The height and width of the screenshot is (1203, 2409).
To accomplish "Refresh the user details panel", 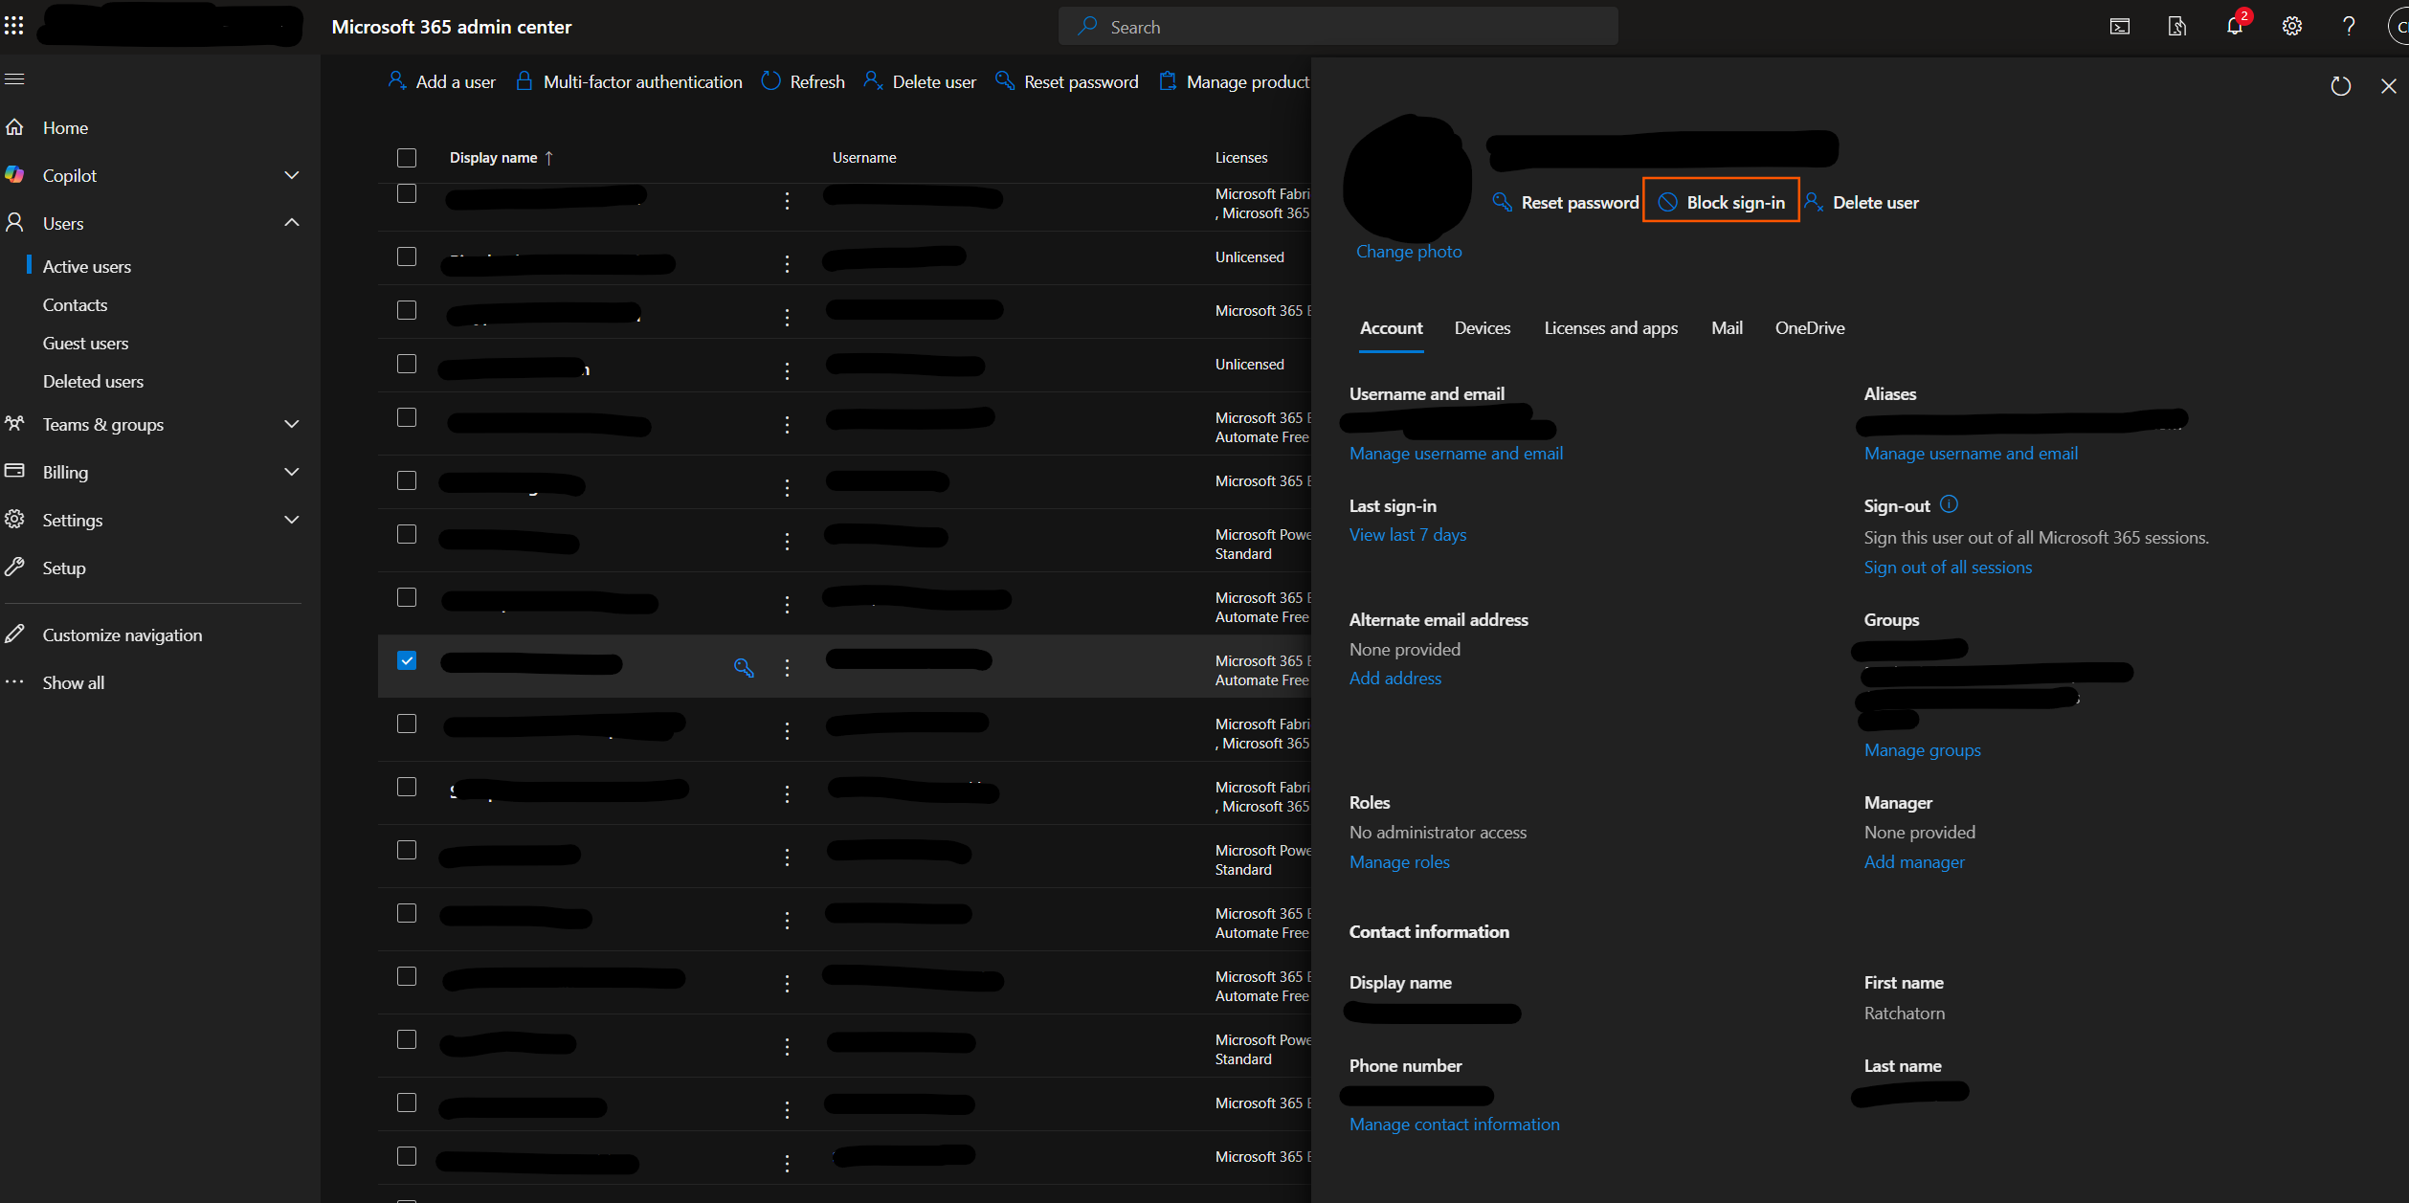I will tap(2340, 86).
